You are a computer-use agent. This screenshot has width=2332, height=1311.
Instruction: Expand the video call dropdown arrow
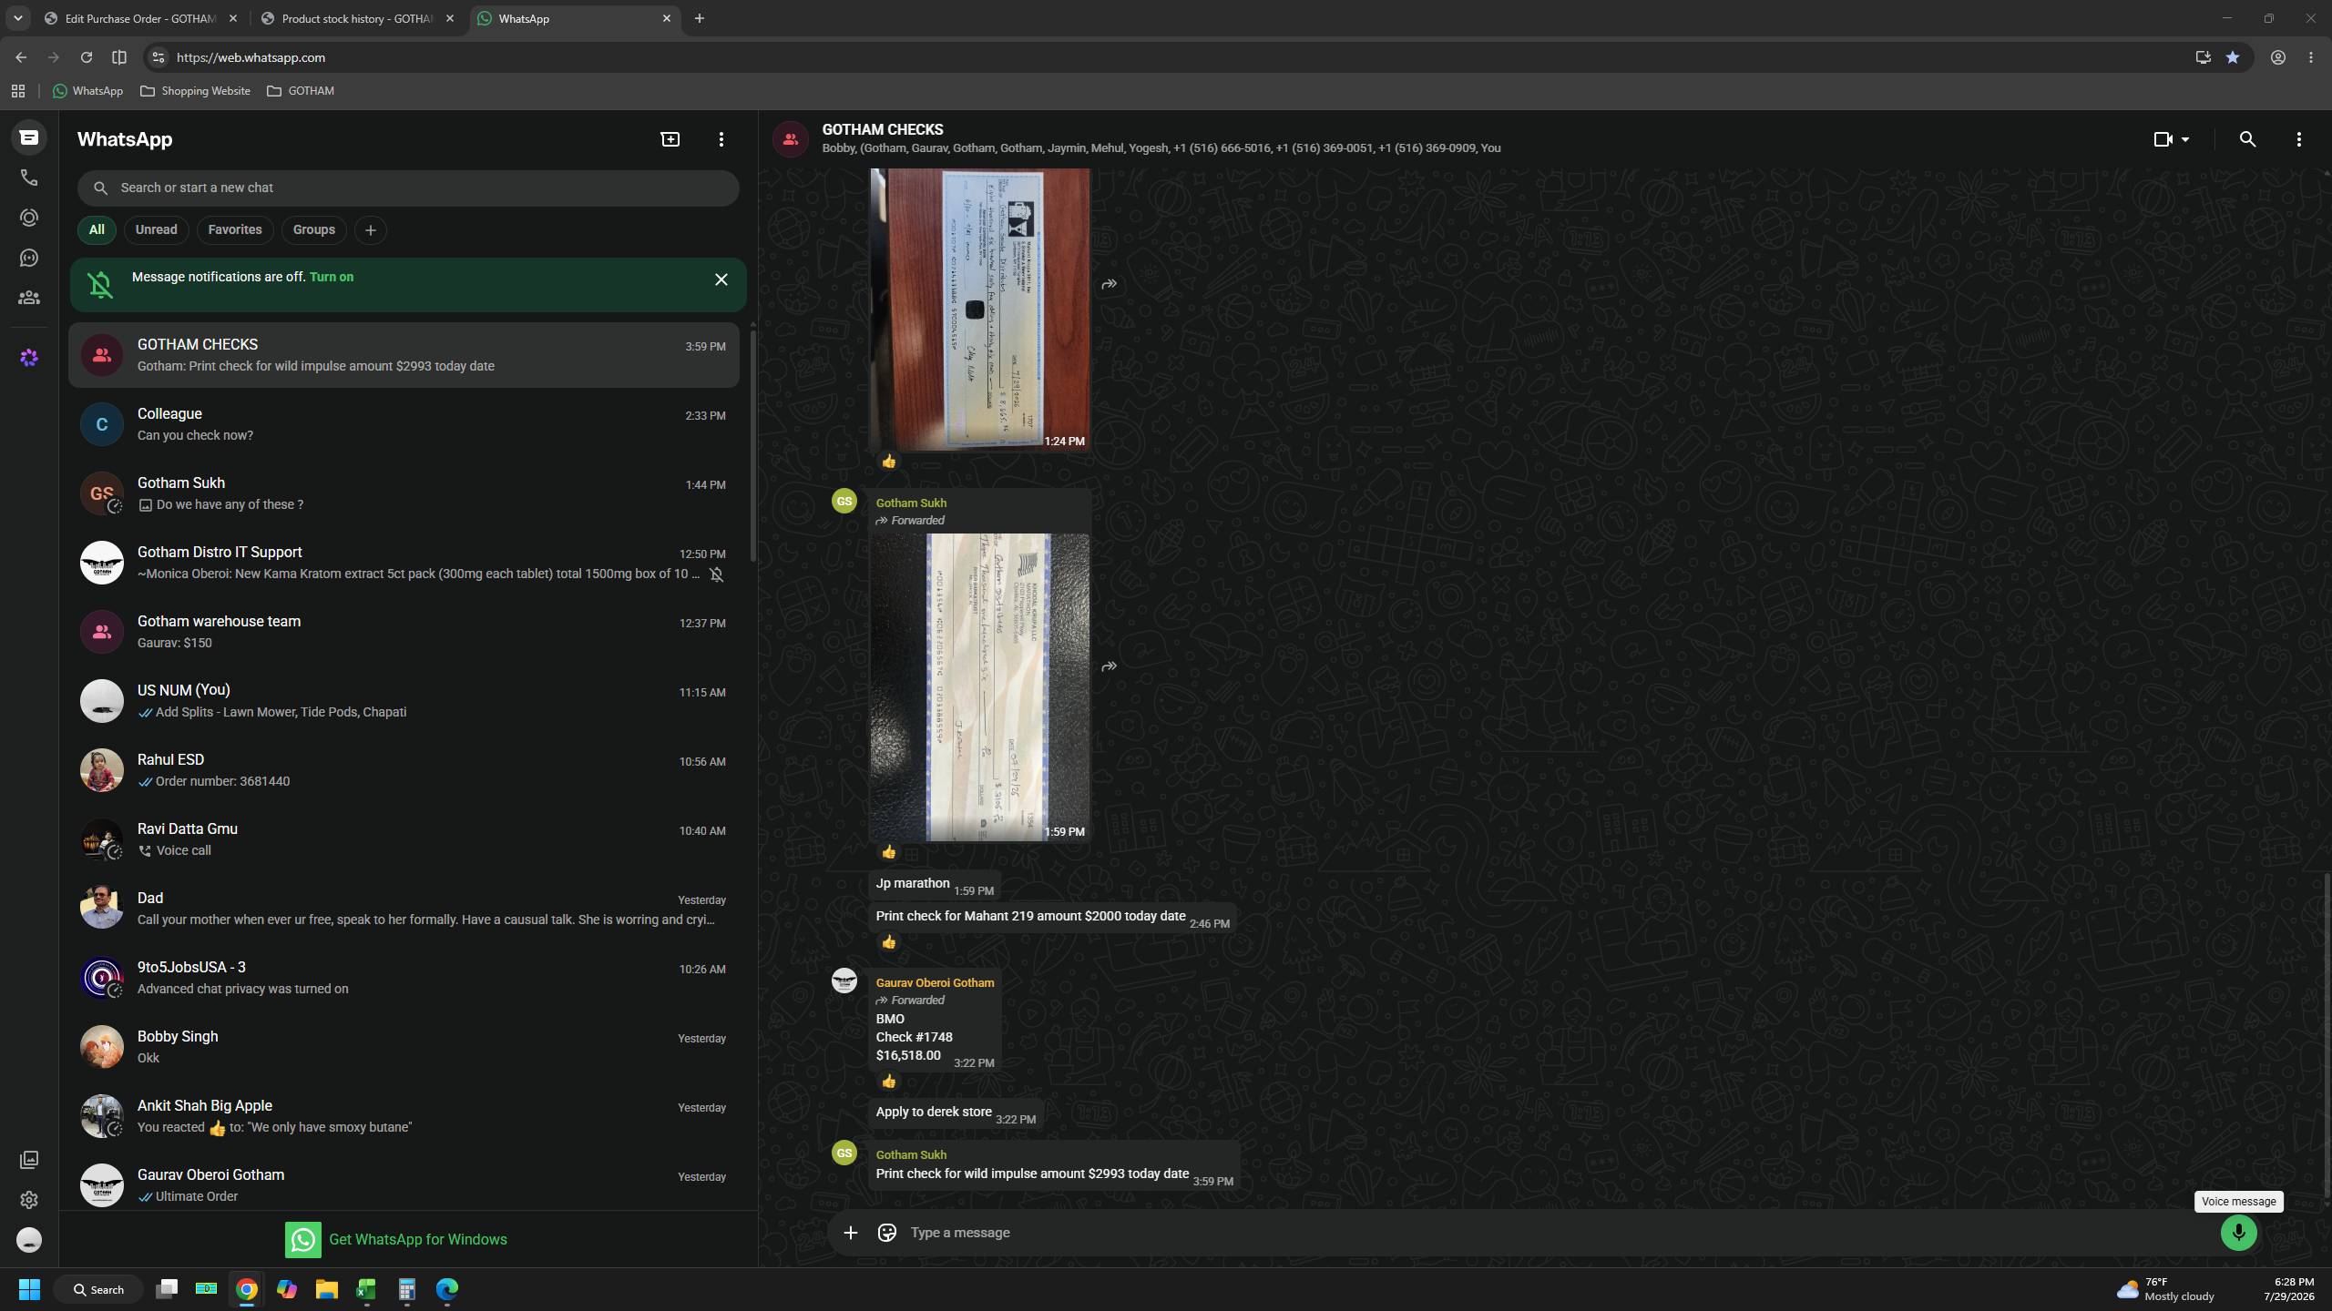click(2184, 139)
